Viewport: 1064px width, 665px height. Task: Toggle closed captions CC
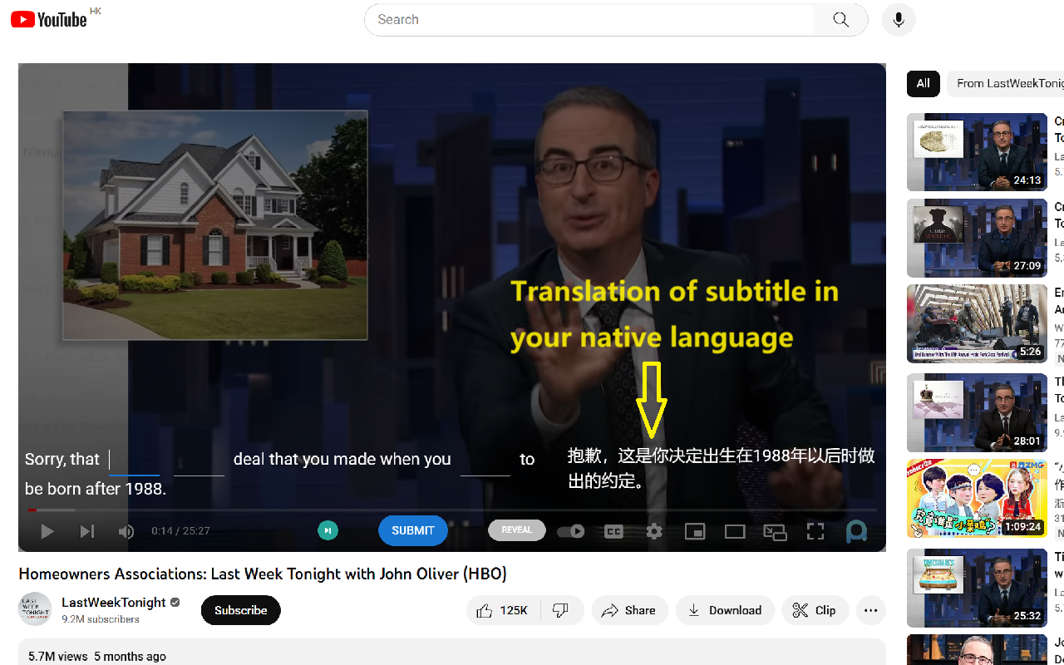click(x=613, y=531)
